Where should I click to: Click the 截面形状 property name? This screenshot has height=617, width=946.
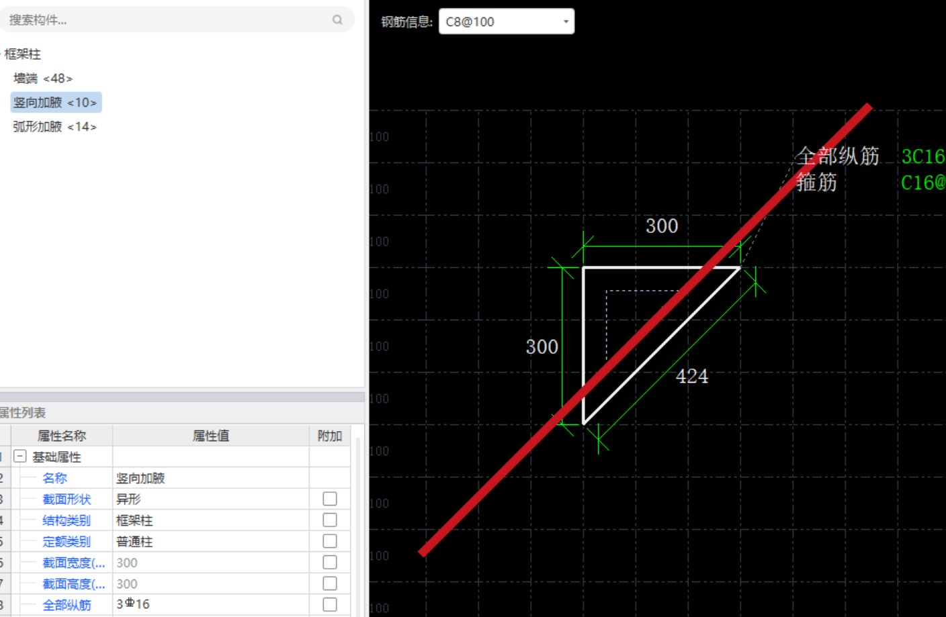[67, 500]
